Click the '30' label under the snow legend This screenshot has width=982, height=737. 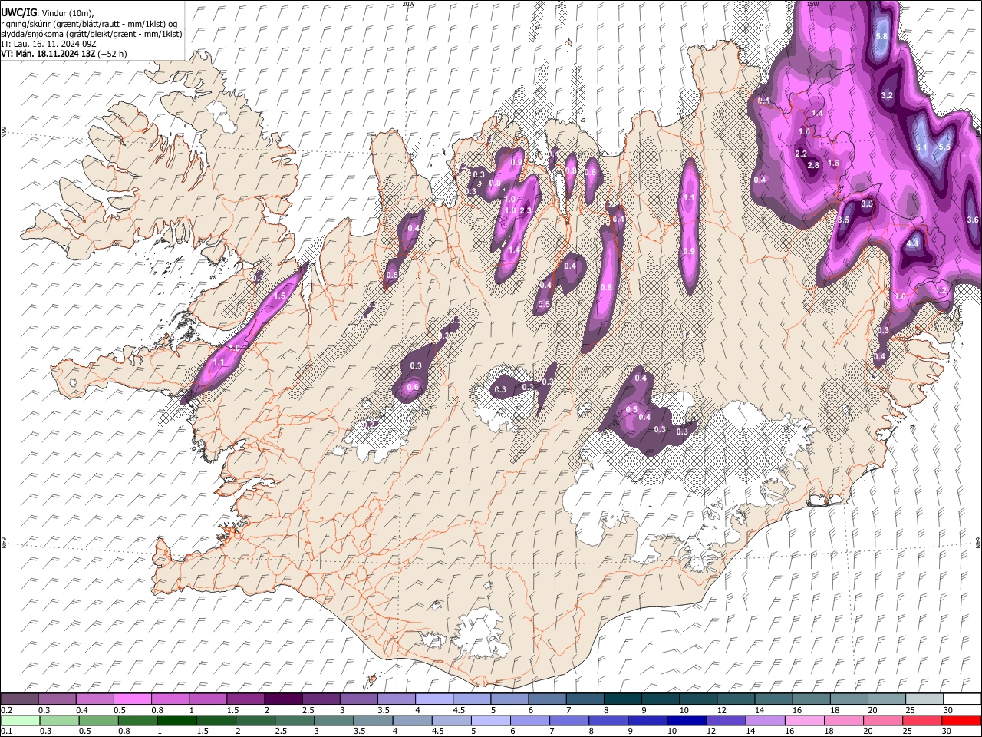[947, 710]
